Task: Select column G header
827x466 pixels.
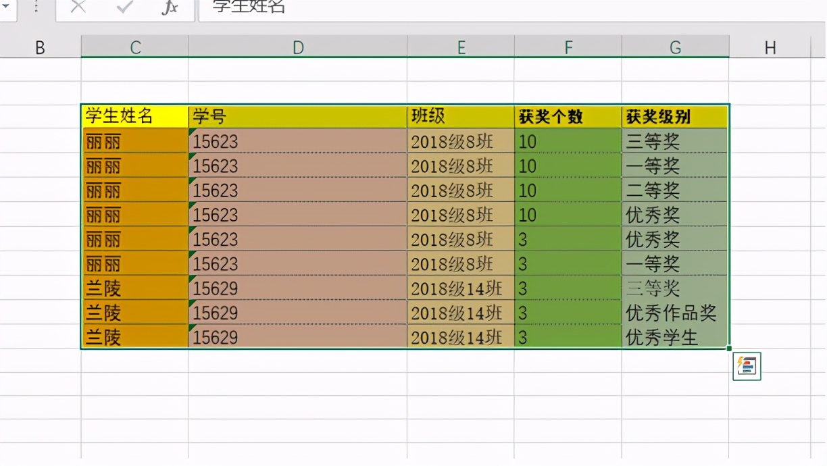Action: point(676,47)
